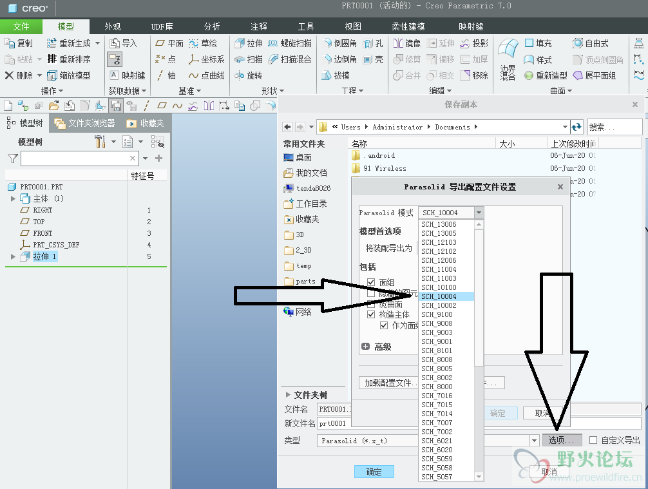648x489 pixels.
Task: Close the Parasolid 导出配置文件设置 dialog
Action: coord(560,187)
